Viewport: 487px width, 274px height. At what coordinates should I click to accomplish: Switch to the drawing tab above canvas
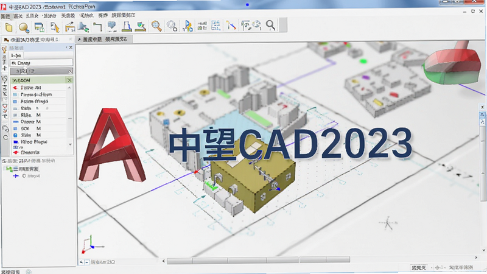pos(105,39)
